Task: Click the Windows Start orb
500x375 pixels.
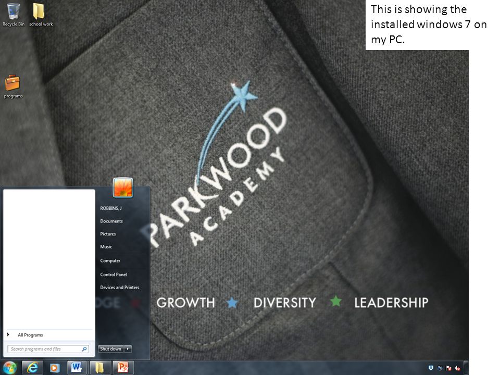Action: (10, 368)
